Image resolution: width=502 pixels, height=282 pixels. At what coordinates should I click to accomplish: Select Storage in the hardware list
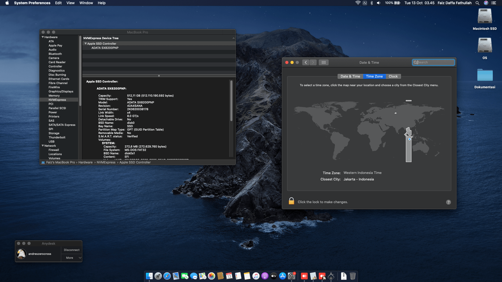[x=54, y=133]
